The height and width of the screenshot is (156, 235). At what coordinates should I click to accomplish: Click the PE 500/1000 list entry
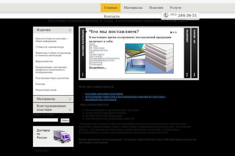(97, 48)
